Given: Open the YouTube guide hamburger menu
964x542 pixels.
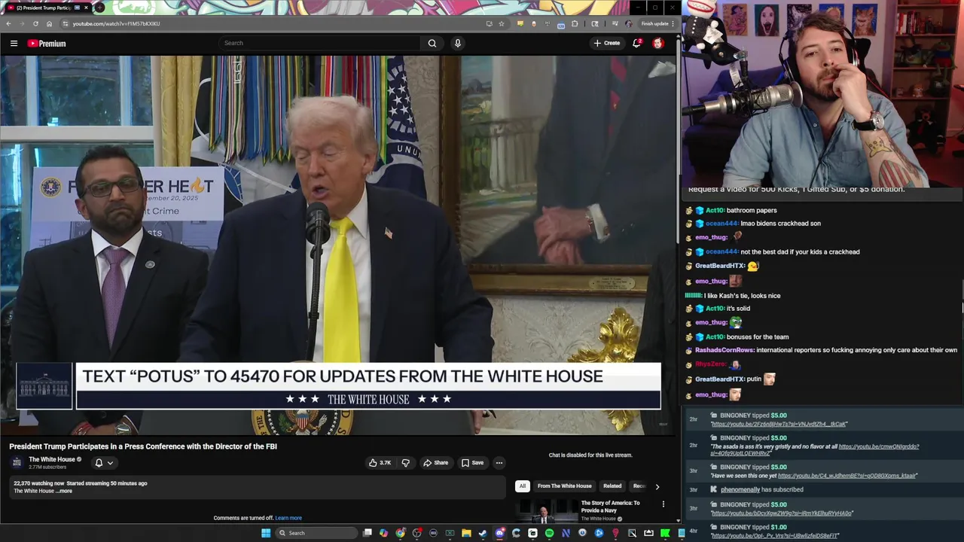Looking at the screenshot, I should tap(14, 44).
